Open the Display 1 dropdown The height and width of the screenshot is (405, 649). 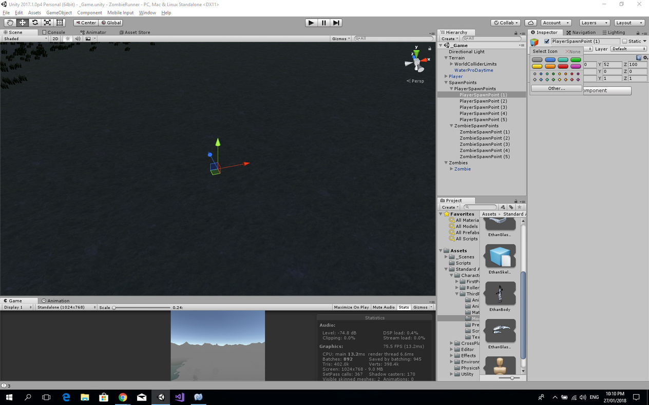17,307
